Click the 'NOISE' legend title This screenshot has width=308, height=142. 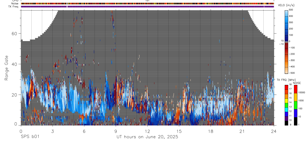(x=297, y=83)
